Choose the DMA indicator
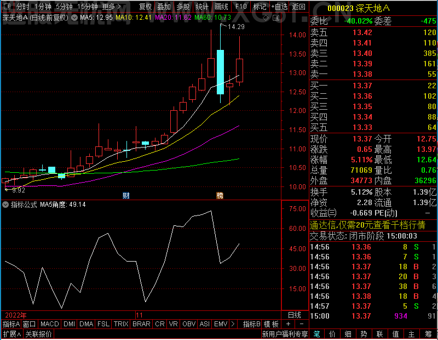This screenshot has width=438, height=340. (x=87, y=324)
